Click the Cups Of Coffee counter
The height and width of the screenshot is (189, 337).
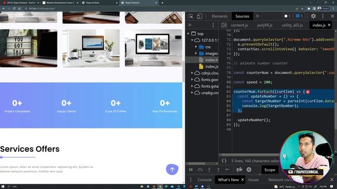coord(116,106)
